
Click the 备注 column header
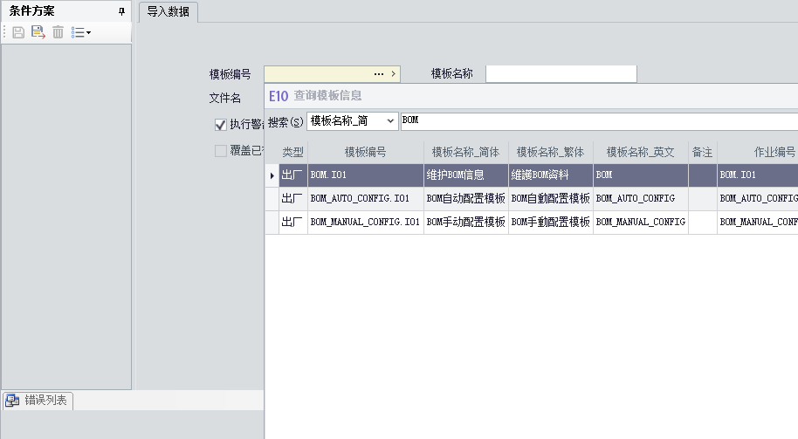tap(702, 152)
